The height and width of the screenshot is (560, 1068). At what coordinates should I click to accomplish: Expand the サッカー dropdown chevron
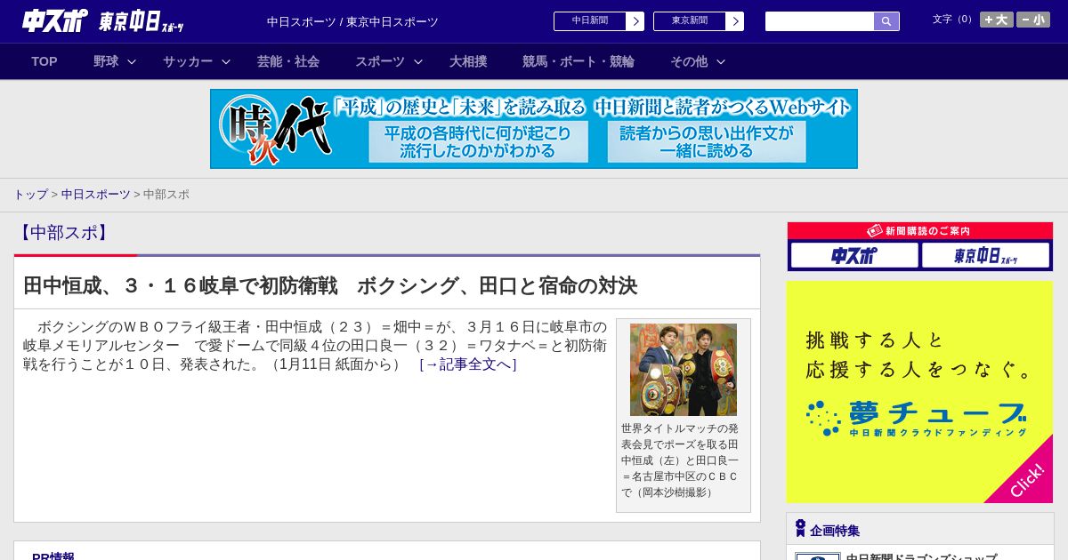point(226,61)
